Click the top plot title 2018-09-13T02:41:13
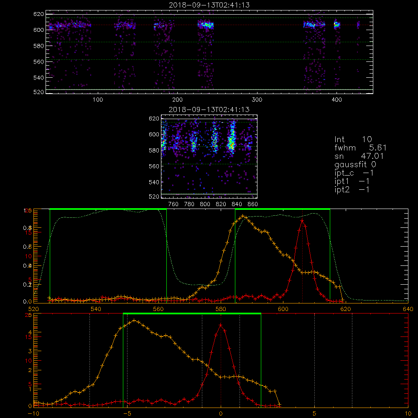418x418 pixels. [x=209, y=5]
